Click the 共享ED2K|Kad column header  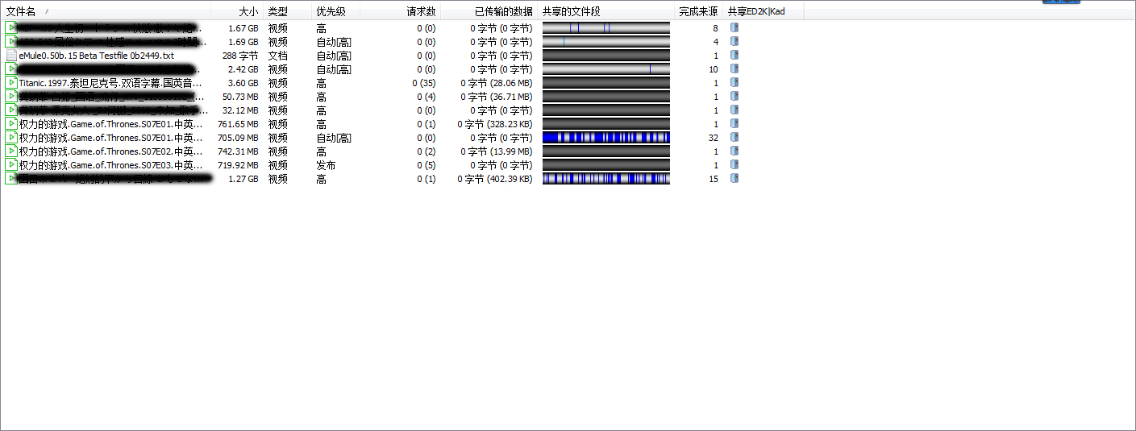pyautogui.click(x=763, y=11)
